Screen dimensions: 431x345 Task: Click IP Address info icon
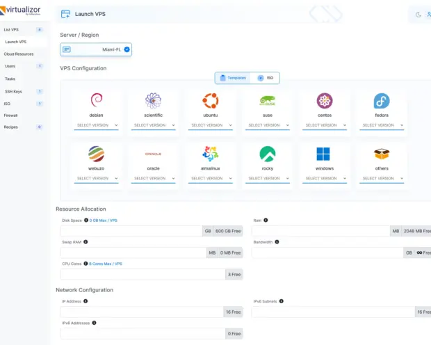pyautogui.click(x=86, y=301)
